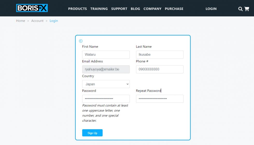
Task: Click the First Name field containing Wataru
Action: point(106,55)
